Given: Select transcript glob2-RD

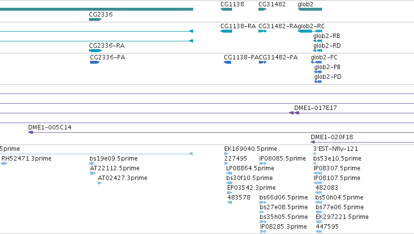Looking at the screenshot, I should tap(318, 51).
